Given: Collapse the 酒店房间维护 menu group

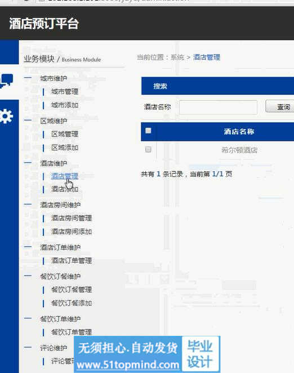Looking at the screenshot, I should 28,205.
